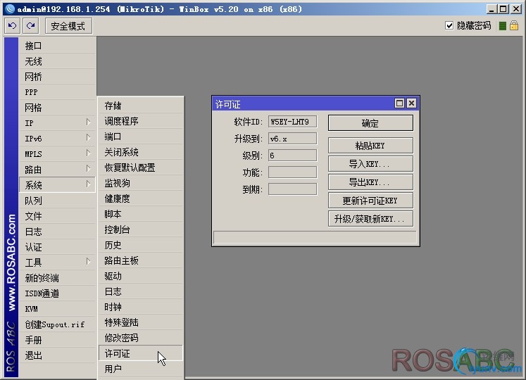This screenshot has height=380, width=526.
Task: Open the 认证 radius menu item
Action: click(x=57, y=247)
